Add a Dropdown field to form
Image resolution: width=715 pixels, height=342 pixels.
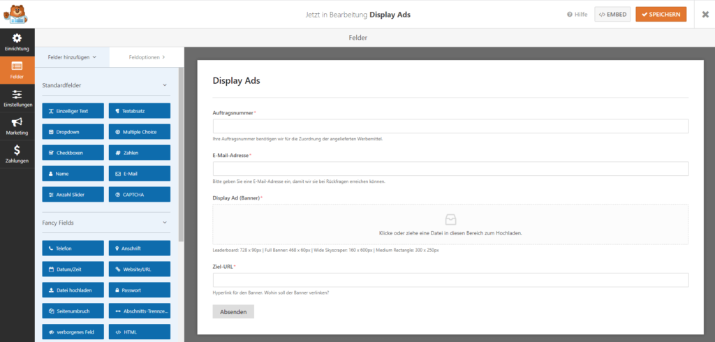pos(73,131)
